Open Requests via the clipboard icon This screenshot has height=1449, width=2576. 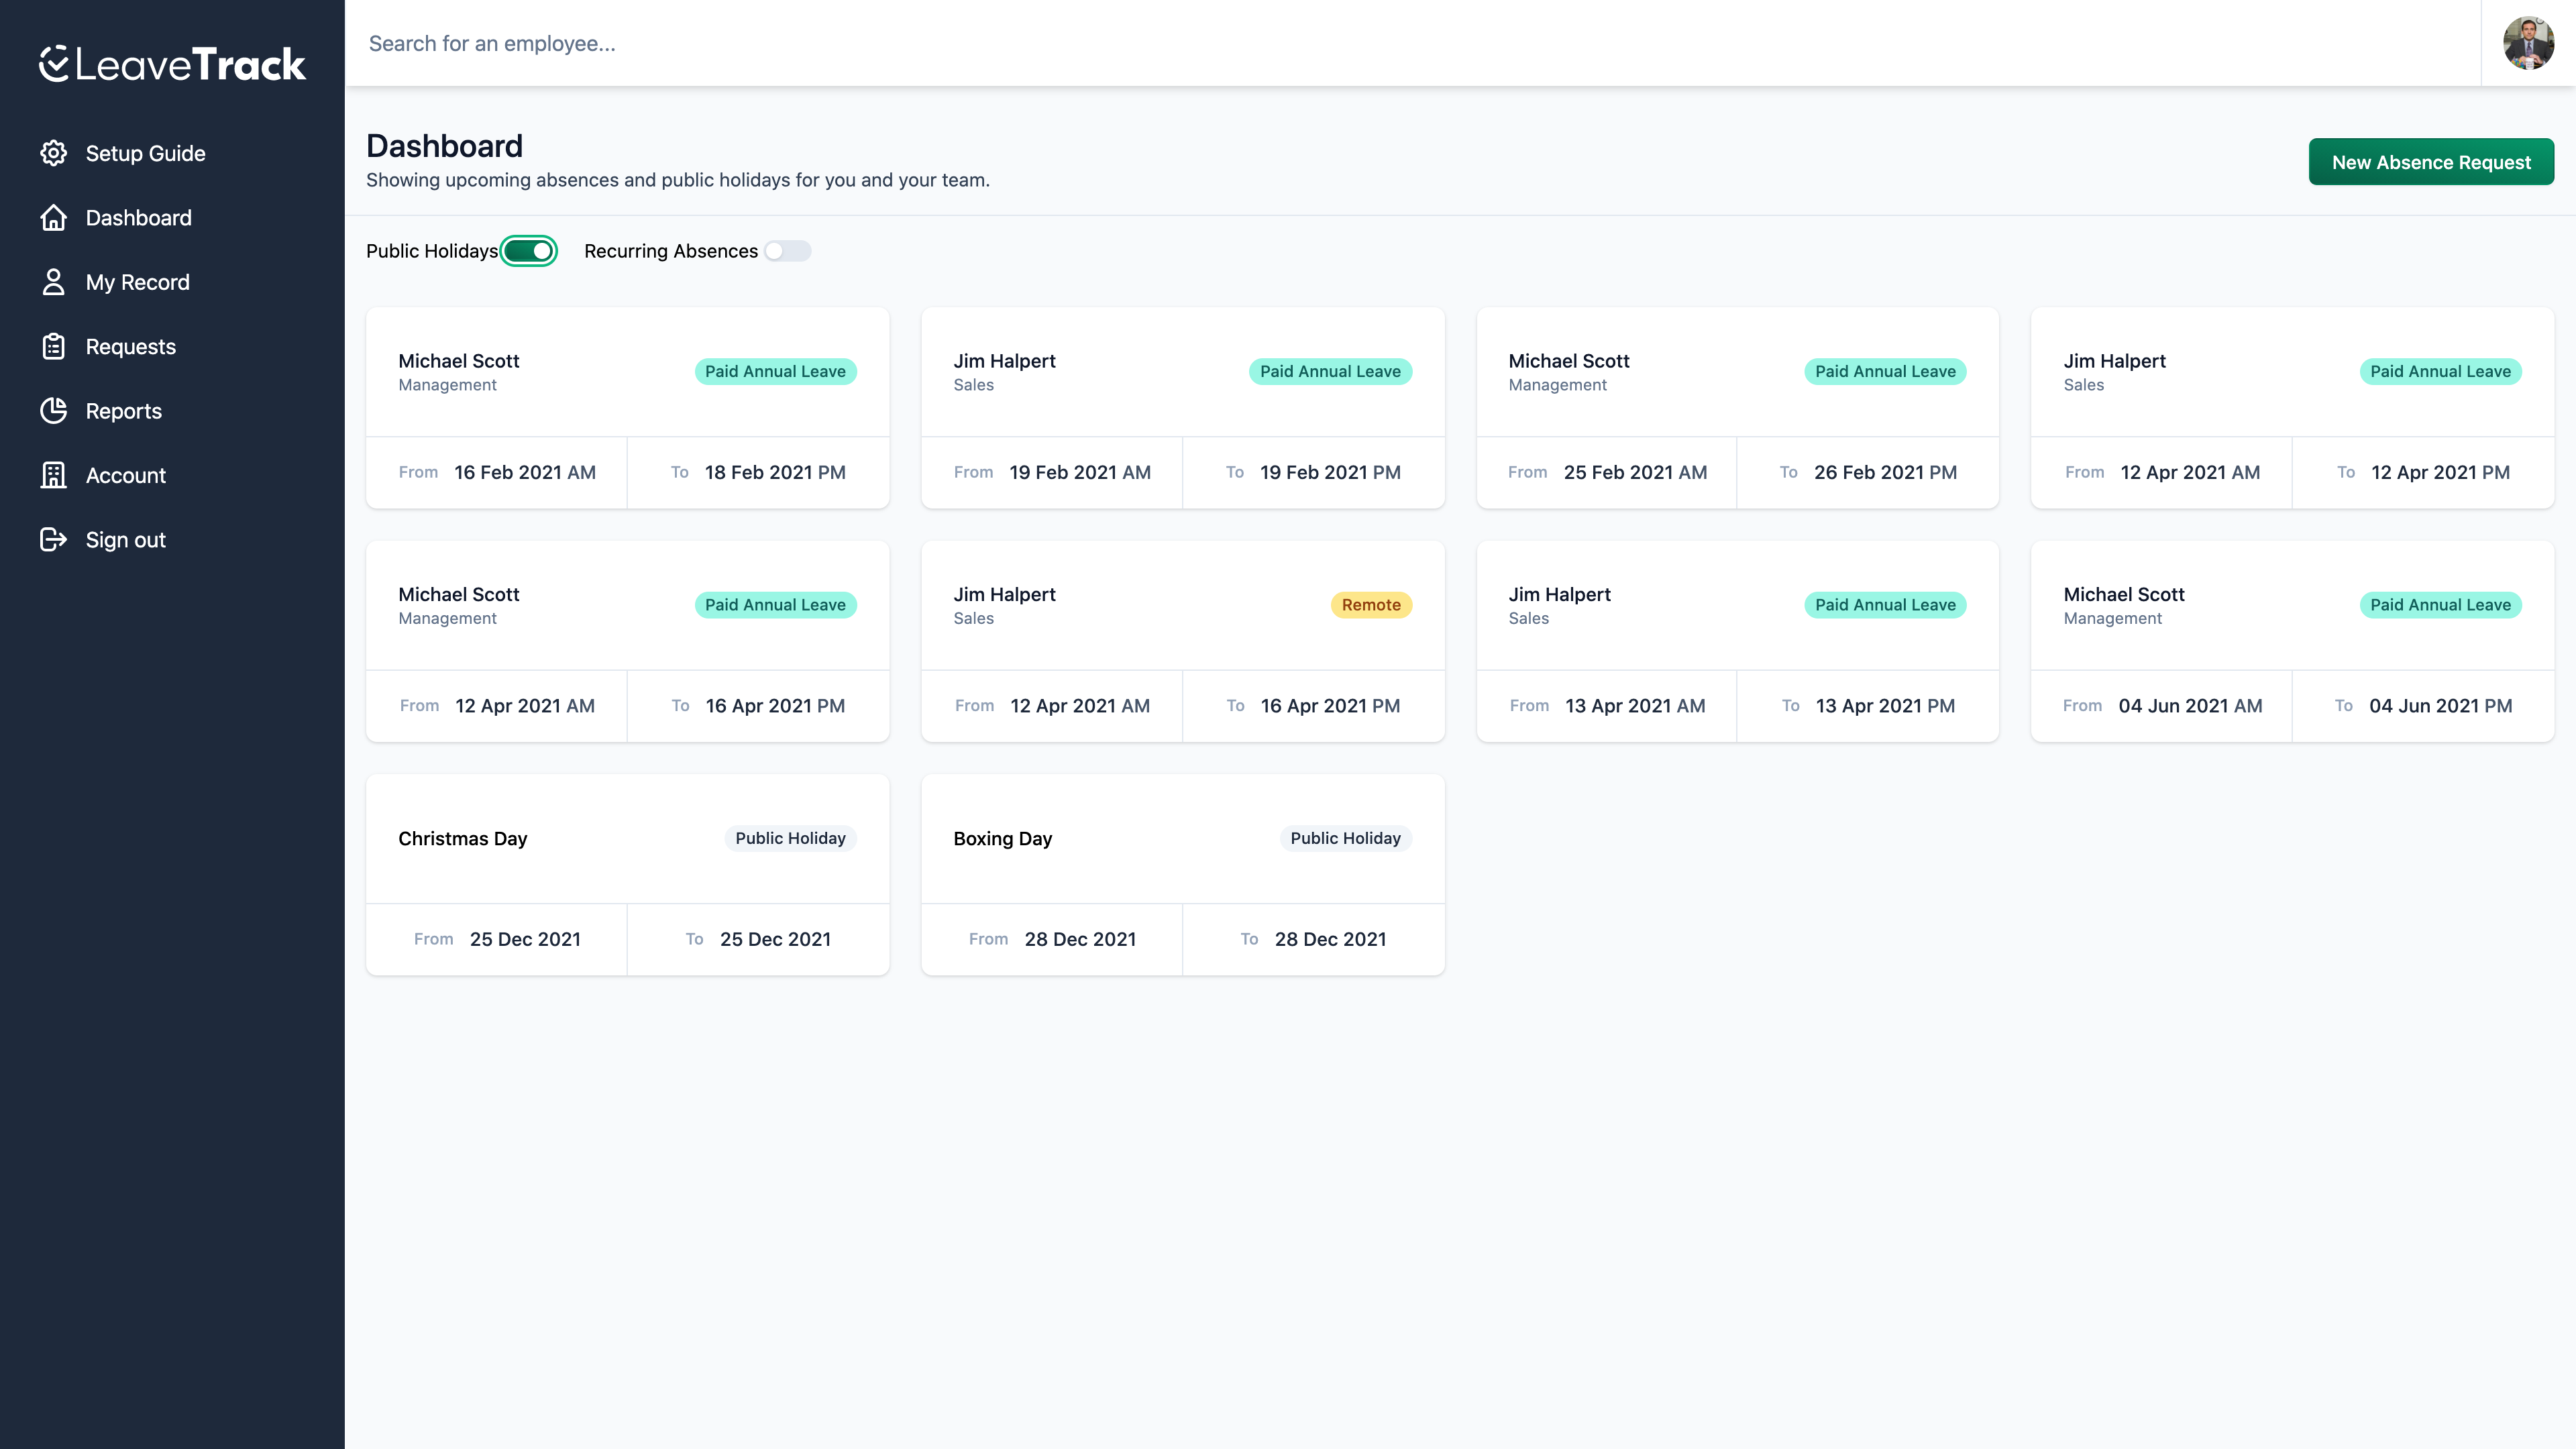(x=53, y=346)
